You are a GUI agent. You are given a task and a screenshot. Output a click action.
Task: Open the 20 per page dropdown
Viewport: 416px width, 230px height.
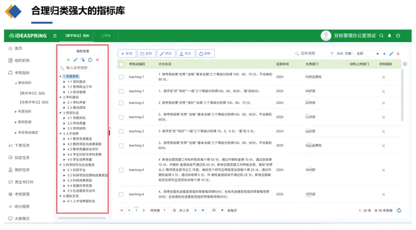[217, 210]
